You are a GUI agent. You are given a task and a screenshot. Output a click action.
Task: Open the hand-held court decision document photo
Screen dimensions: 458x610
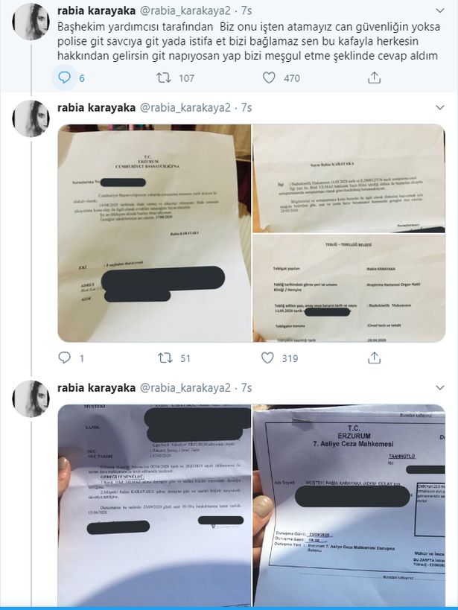click(154, 505)
